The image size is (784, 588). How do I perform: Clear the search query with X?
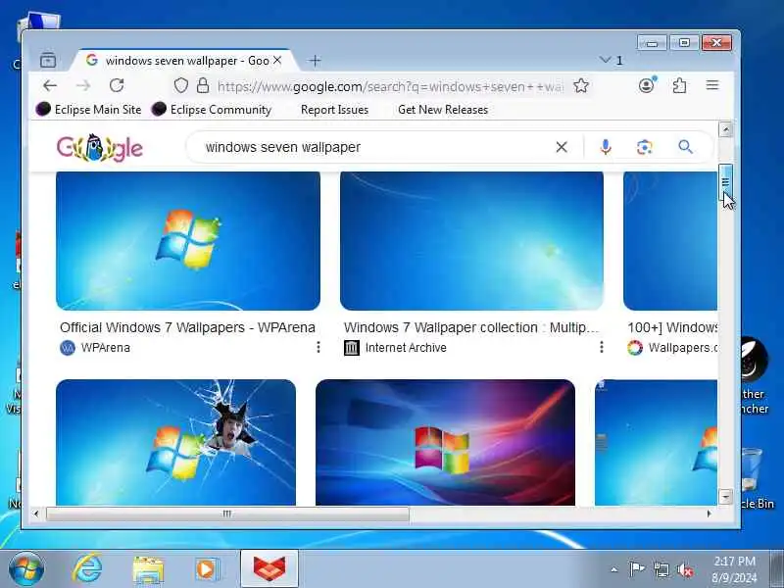tap(562, 147)
